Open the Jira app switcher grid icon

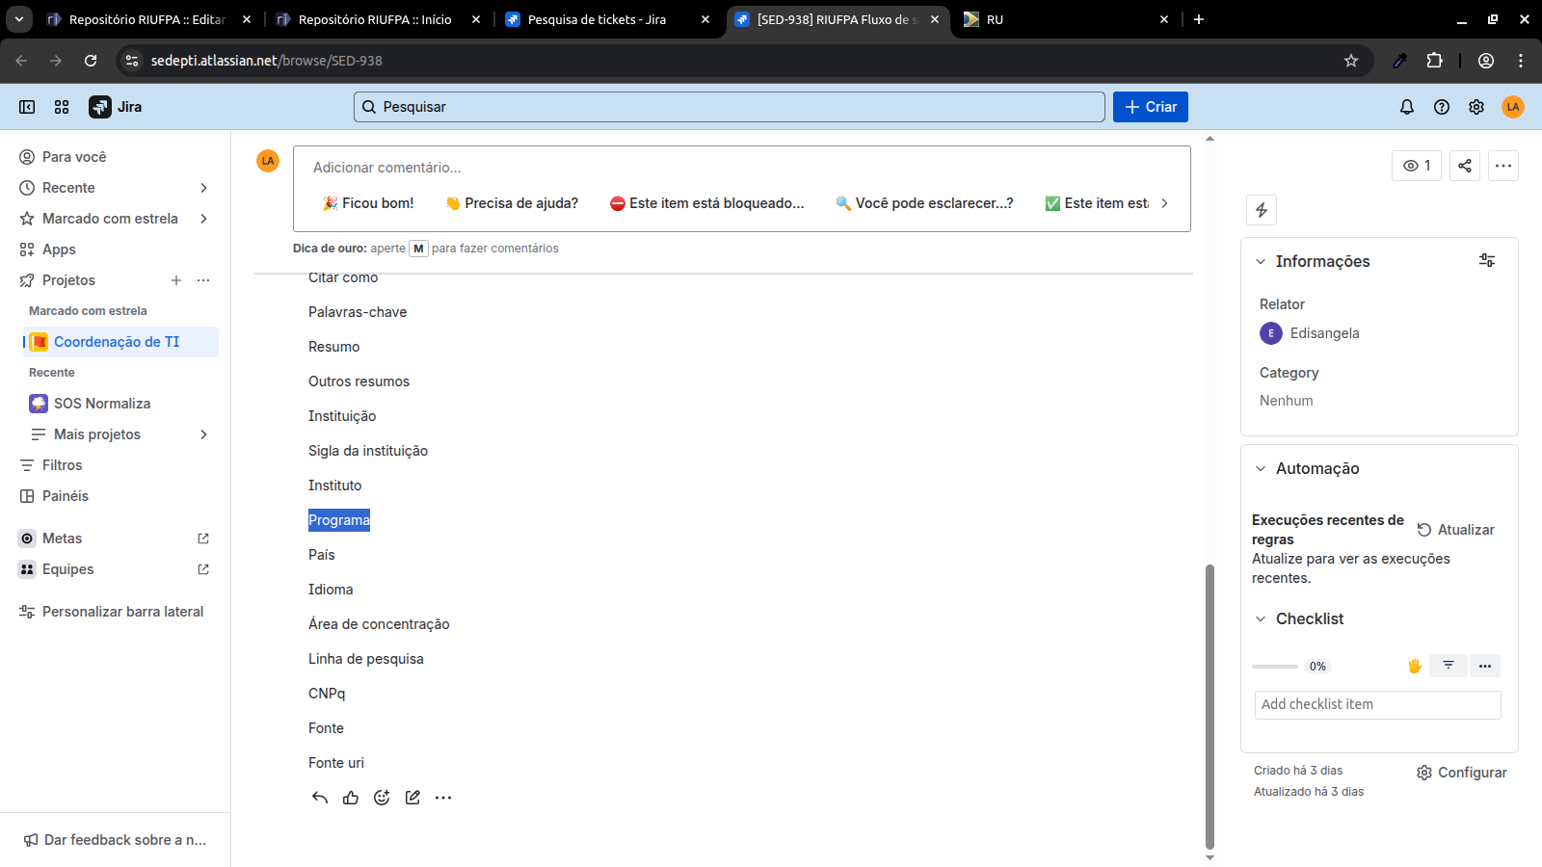pyautogui.click(x=62, y=107)
